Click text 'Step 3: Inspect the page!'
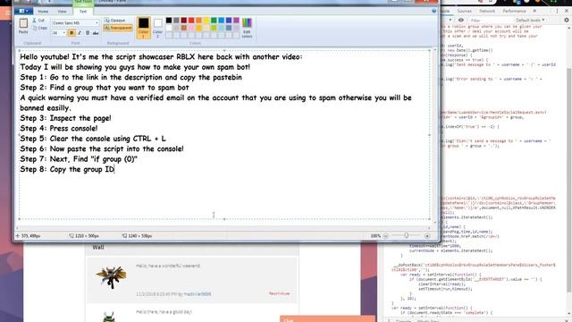 point(65,118)
